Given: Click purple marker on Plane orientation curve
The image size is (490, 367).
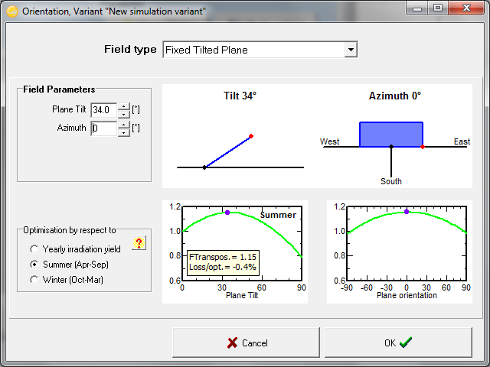Looking at the screenshot, I should click(407, 212).
